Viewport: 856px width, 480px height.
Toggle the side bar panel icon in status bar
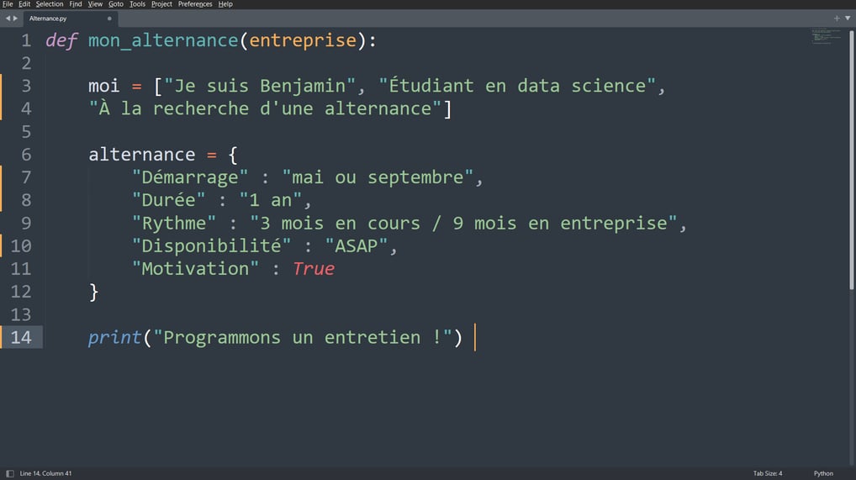10,473
